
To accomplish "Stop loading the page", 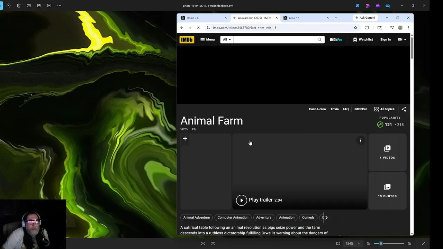I will pos(198,28).
